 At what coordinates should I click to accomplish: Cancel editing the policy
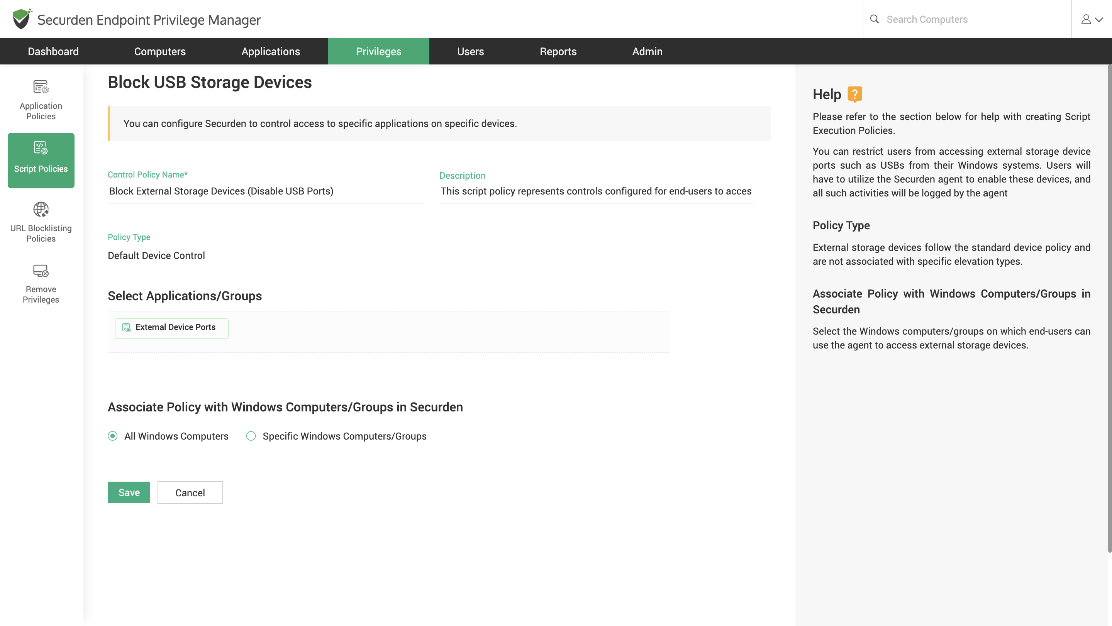[x=190, y=492]
